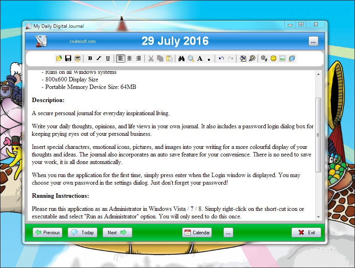Insert special characters with the @# tool

[x=264, y=58]
